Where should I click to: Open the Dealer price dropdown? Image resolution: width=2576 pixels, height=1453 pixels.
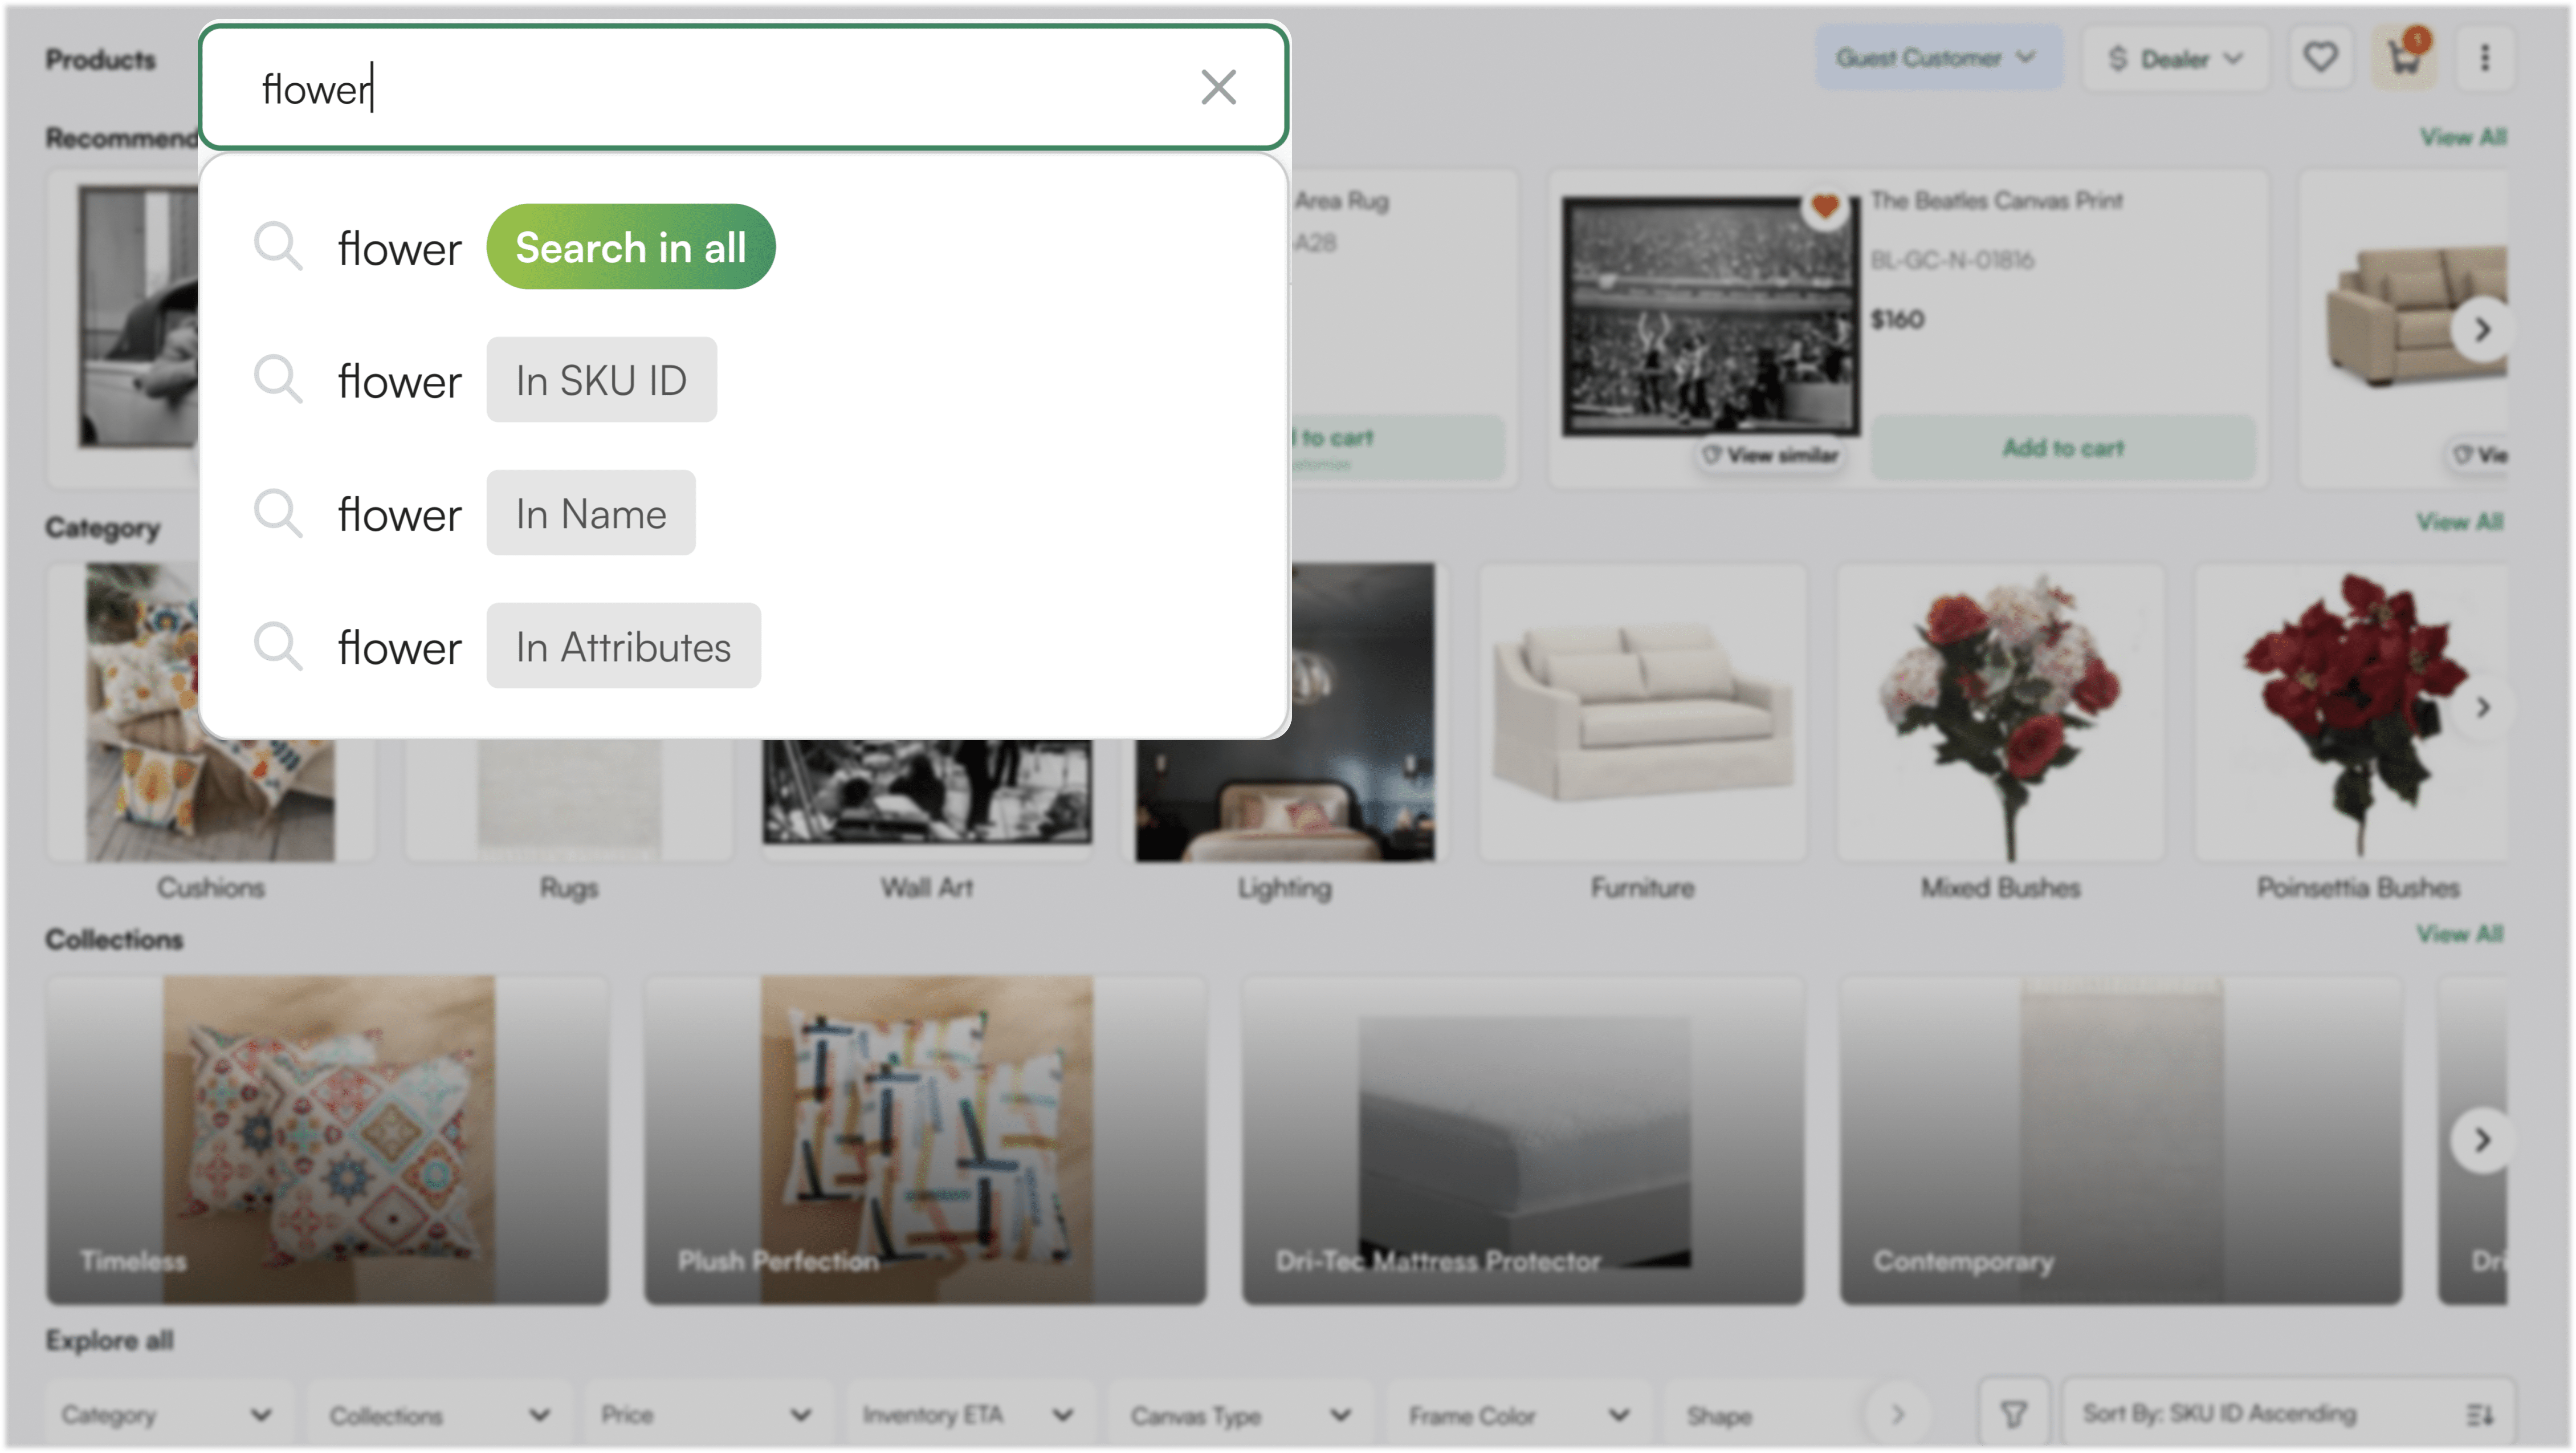pyautogui.click(x=2175, y=59)
